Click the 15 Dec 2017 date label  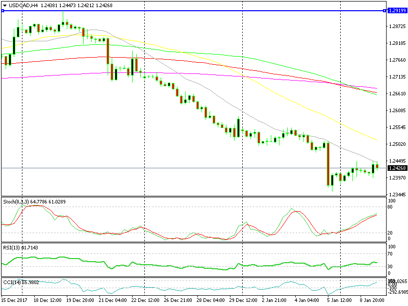tap(14, 300)
